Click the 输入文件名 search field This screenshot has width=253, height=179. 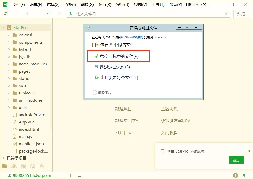click(x=146, y=14)
